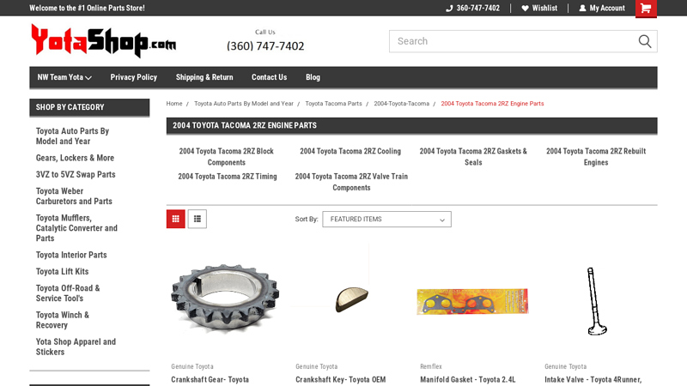Open the shopping cart icon
The image size is (687, 386).
[646, 9]
